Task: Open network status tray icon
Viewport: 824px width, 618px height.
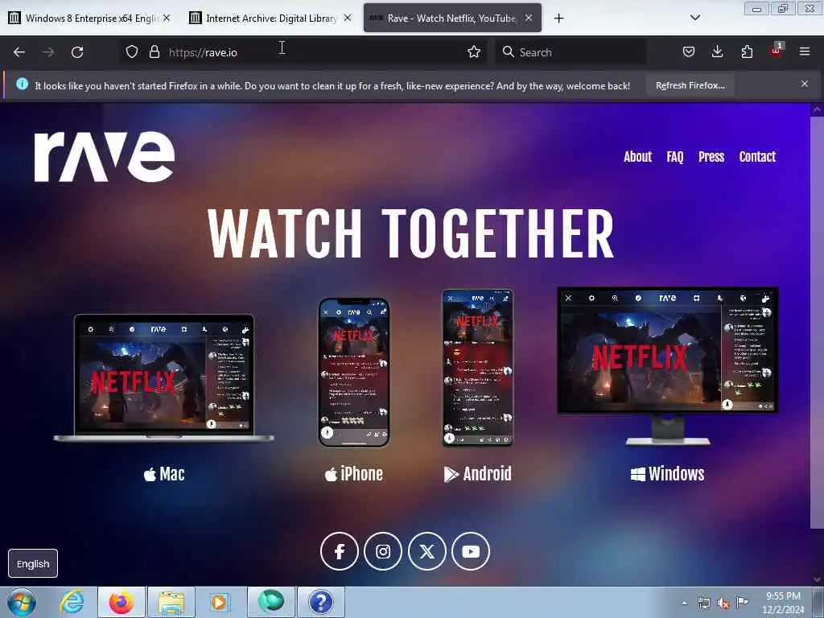Action: click(703, 603)
